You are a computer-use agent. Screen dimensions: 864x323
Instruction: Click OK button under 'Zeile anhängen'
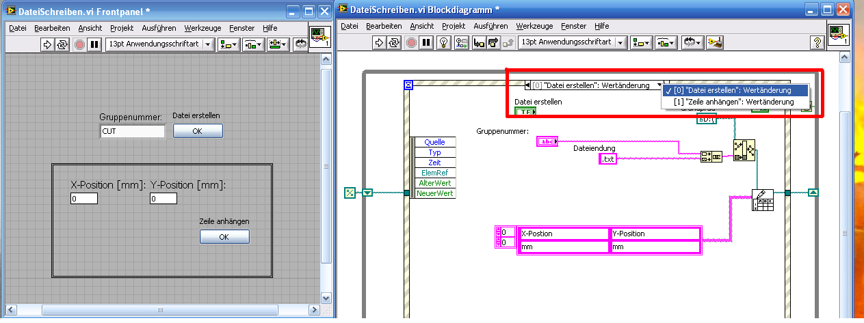click(224, 237)
